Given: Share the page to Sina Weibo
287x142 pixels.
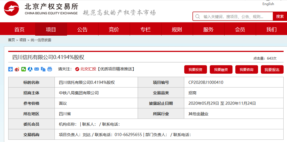Looking at the screenshot, I should [17, 69].
